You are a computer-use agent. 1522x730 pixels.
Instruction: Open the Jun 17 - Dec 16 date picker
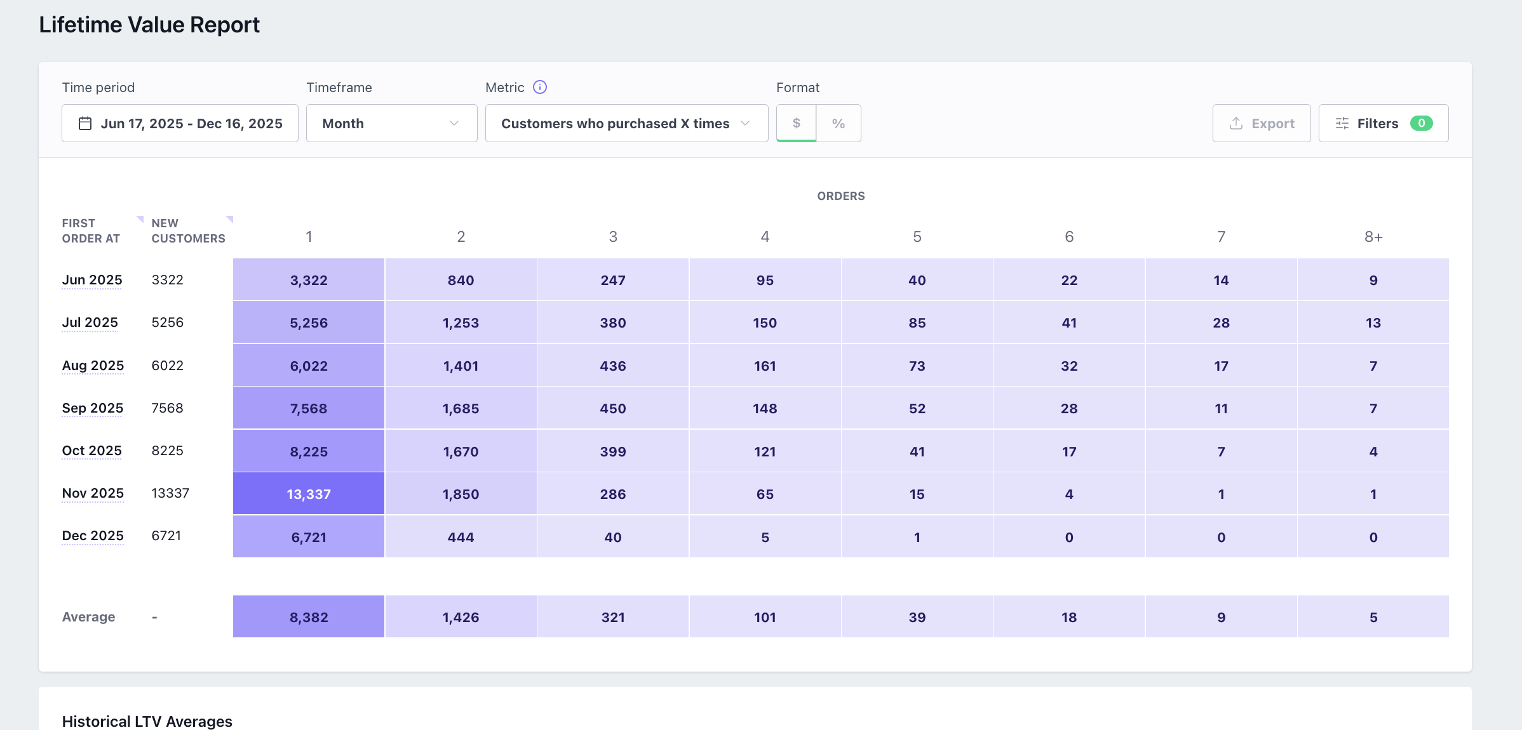coord(191,123)
